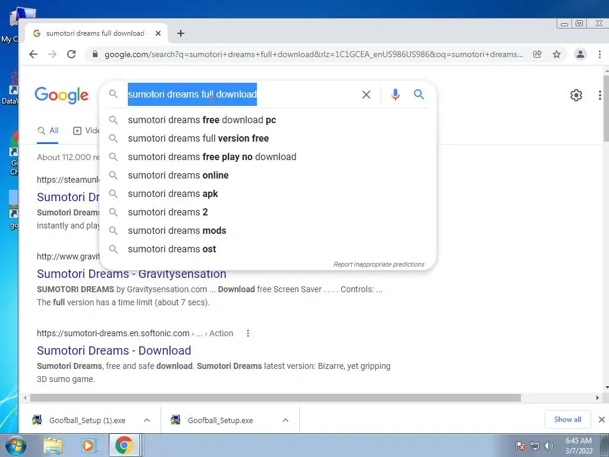609x457 pixels.
Task: Choose suggestion 'sumotori dreams 2'
Action: 268,212
